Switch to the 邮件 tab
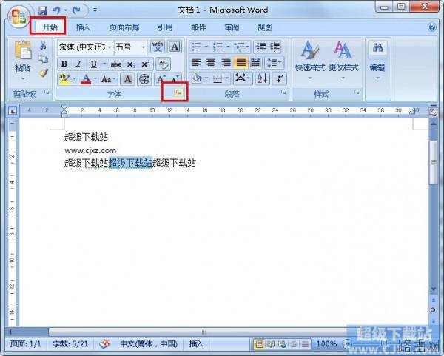444x356 pixels. (x=198, y=27)
